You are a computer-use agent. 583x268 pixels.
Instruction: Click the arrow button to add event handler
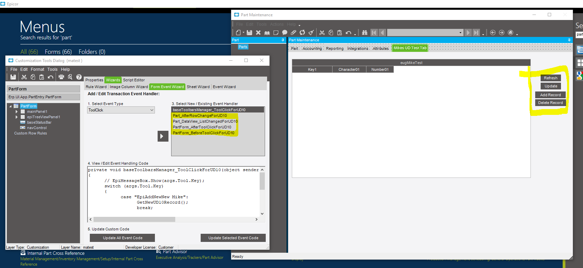(163, 136)
